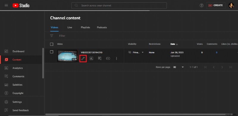
Task: Click the Comments sidebar icon
Action: 6,76
